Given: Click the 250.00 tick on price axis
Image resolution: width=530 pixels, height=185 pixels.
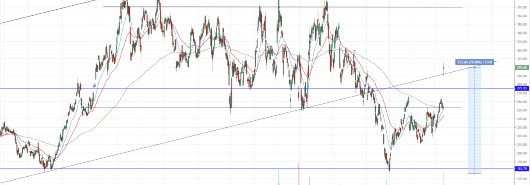Looking at the screenshot, I should 522,111.
